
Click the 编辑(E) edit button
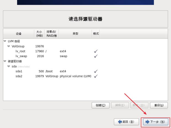point(120,105)
